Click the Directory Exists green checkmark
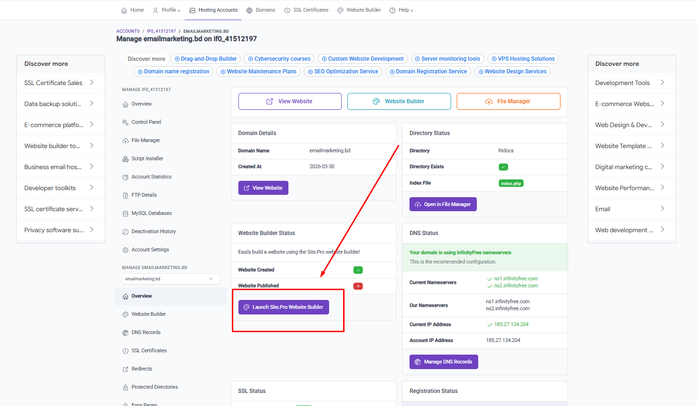Viewport: 697px width, 406px height. pos(503,166)
